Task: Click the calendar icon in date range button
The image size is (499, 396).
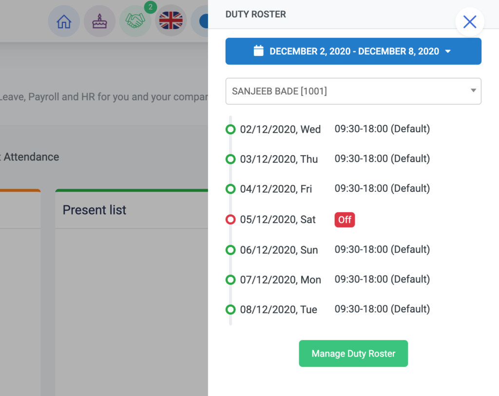Action: [x=259, y=51]
